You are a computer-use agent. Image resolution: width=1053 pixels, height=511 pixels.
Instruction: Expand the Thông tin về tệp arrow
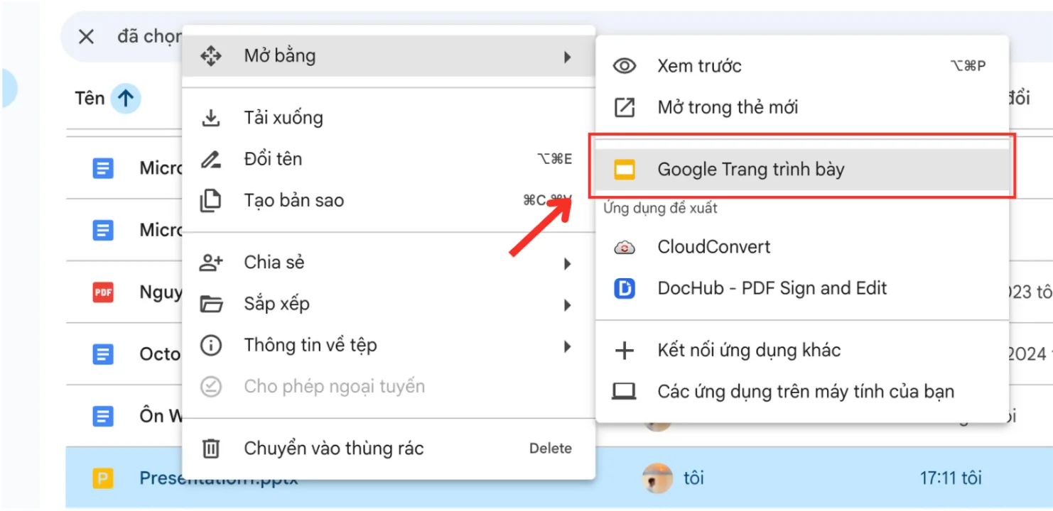tap(567, 346)
